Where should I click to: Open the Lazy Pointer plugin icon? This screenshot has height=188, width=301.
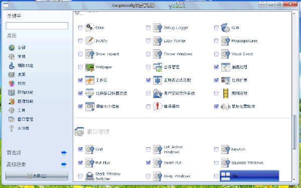pos(158,41)
